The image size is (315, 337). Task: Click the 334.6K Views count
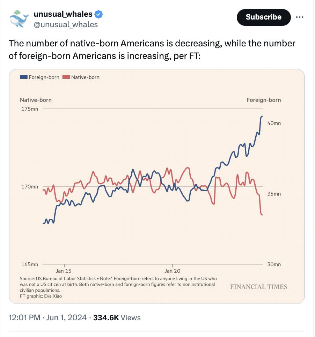pyautogui.click(x=117, y=317)
